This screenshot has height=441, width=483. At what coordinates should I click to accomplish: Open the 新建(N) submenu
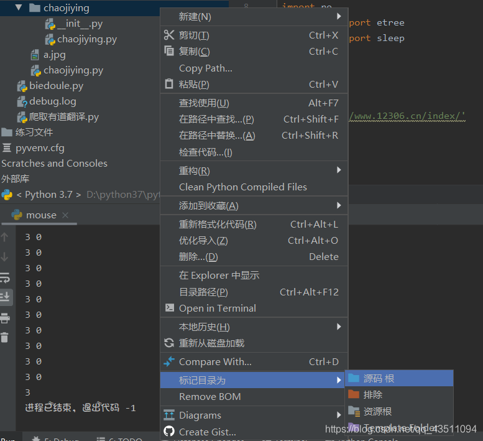pos(254,17)
